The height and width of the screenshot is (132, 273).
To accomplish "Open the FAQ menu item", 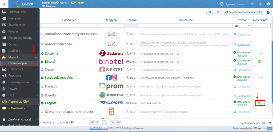I will pyautogui.click(x=20, y=95).
